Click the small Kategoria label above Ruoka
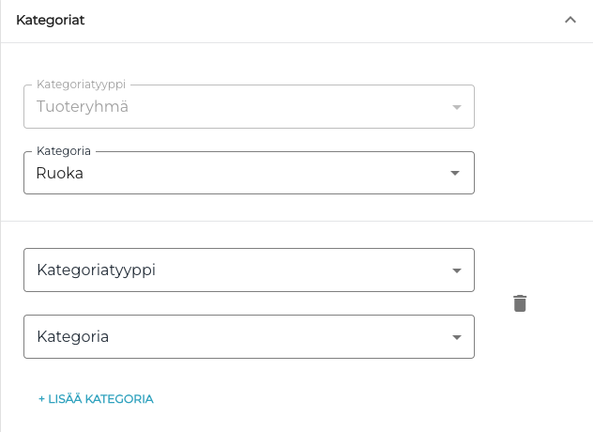 pyautogui.click(x=63, y=151)
